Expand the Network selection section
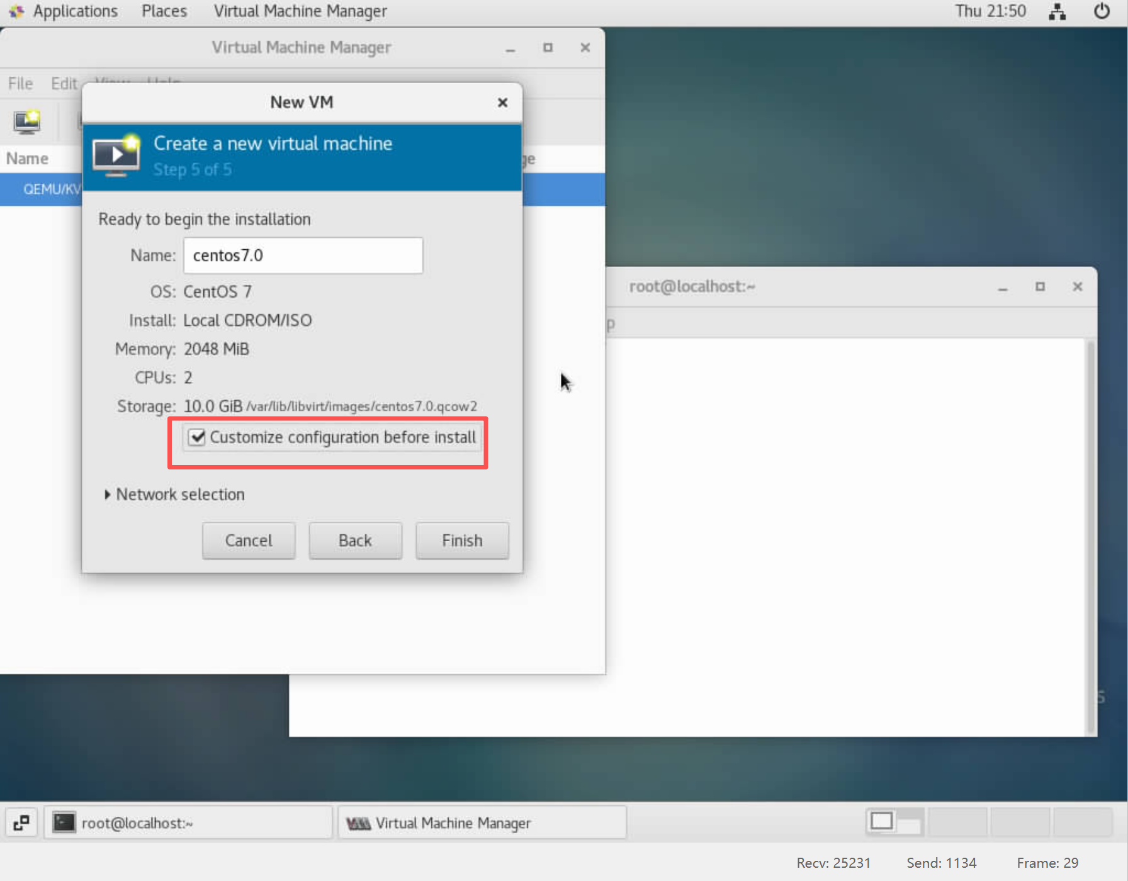 [108, 495]
